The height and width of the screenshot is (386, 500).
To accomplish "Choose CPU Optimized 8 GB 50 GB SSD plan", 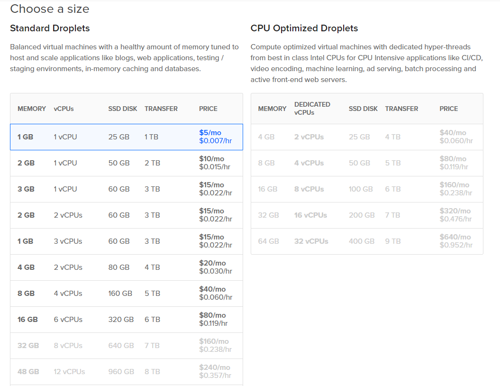I will tap(367, 163).
